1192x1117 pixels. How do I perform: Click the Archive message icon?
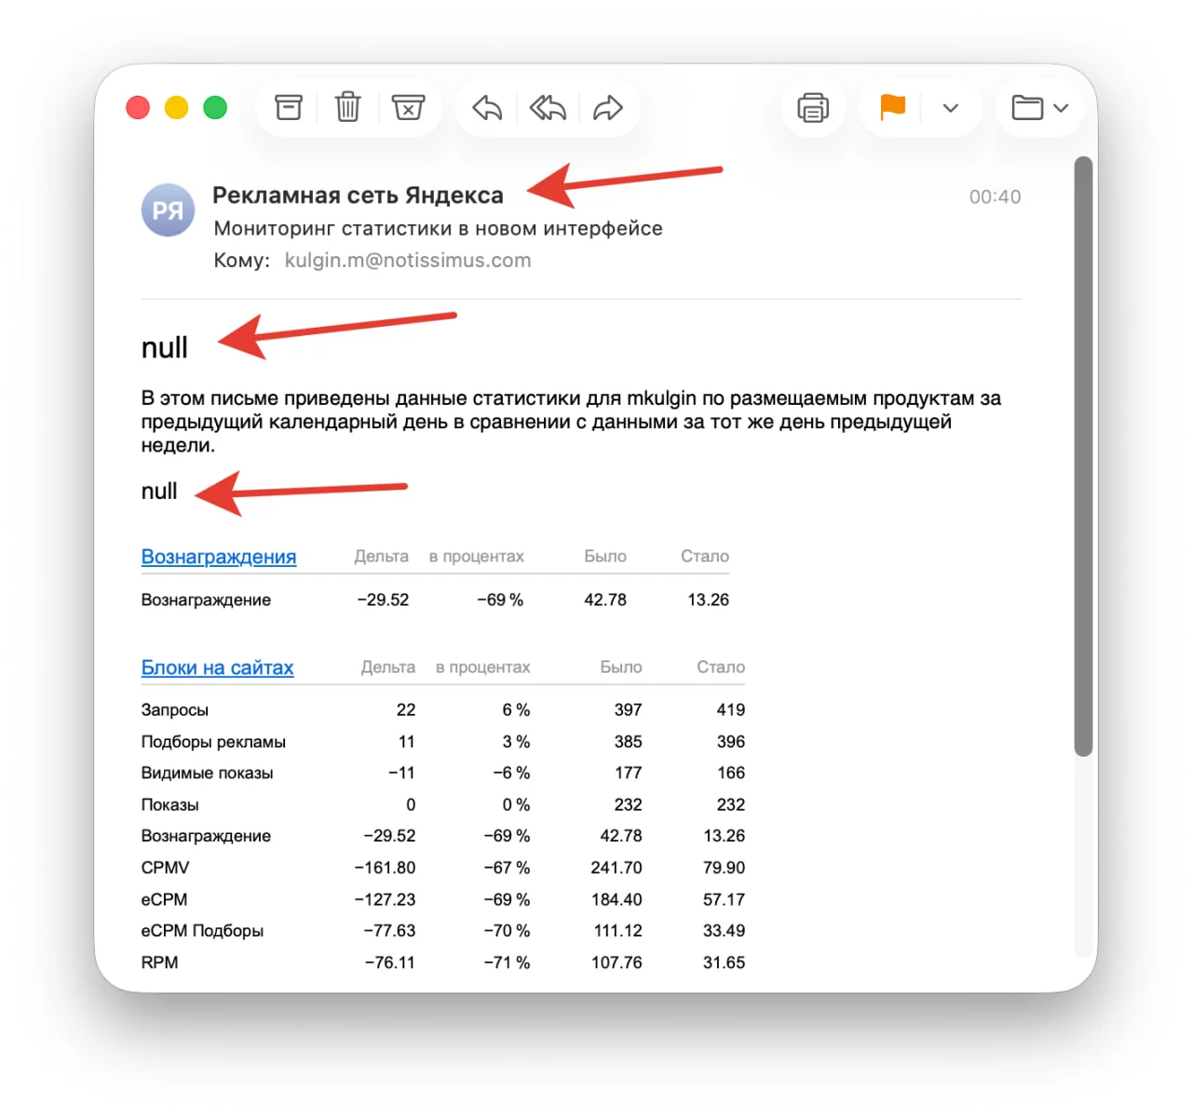pos(289,108)
